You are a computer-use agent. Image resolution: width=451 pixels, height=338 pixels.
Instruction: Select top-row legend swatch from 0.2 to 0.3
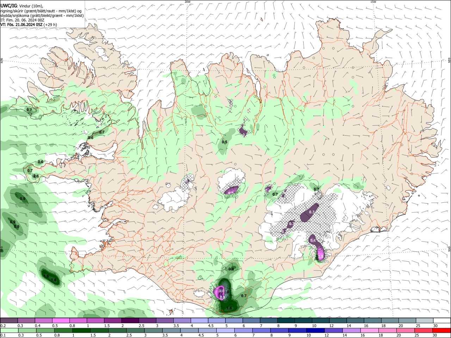tap(9, 320)
